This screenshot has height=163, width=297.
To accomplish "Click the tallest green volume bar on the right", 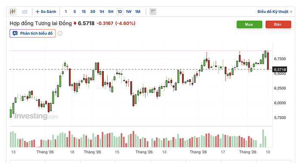I will (x=263, y=138).
